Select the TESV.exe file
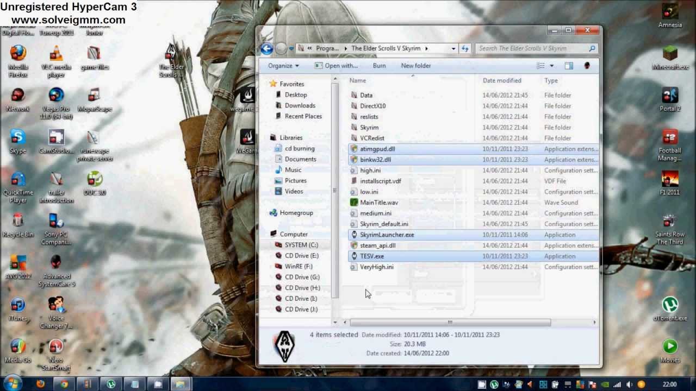The height and width of the screenshot is (391, 696). [473, 256]
